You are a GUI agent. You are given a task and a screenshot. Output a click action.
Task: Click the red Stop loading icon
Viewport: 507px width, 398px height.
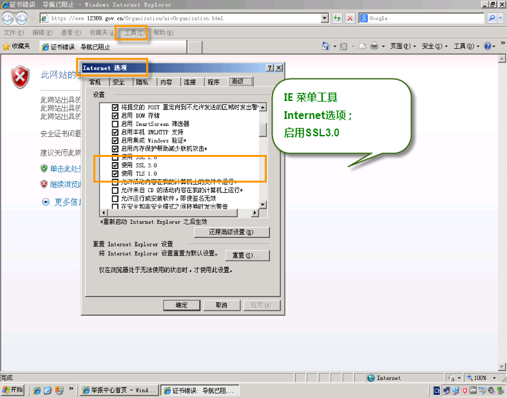click(x=350, y=18)
